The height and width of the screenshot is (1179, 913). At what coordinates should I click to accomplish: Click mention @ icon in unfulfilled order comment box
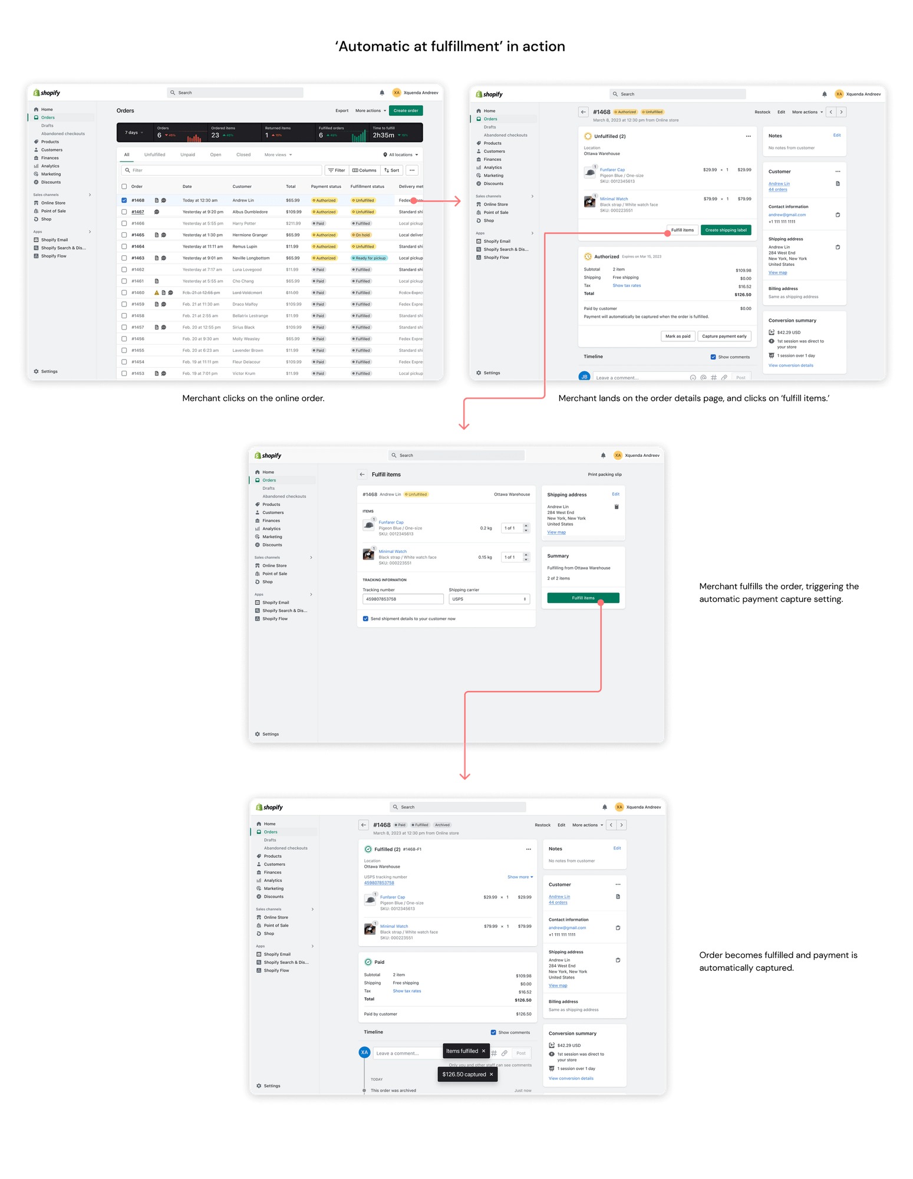[703, 378]
